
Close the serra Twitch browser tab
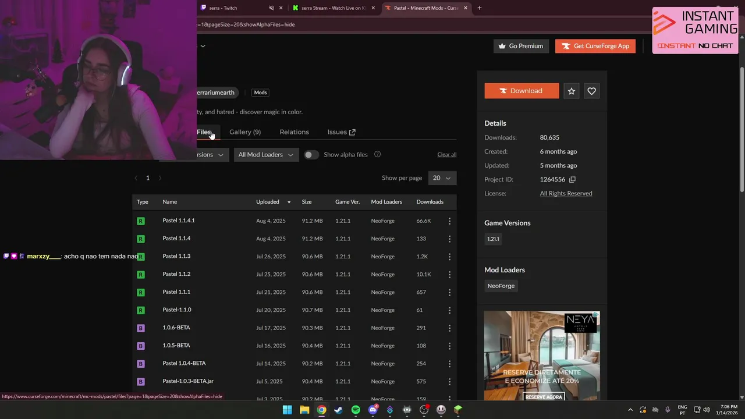pyautogui.click(x=281, y=8)
